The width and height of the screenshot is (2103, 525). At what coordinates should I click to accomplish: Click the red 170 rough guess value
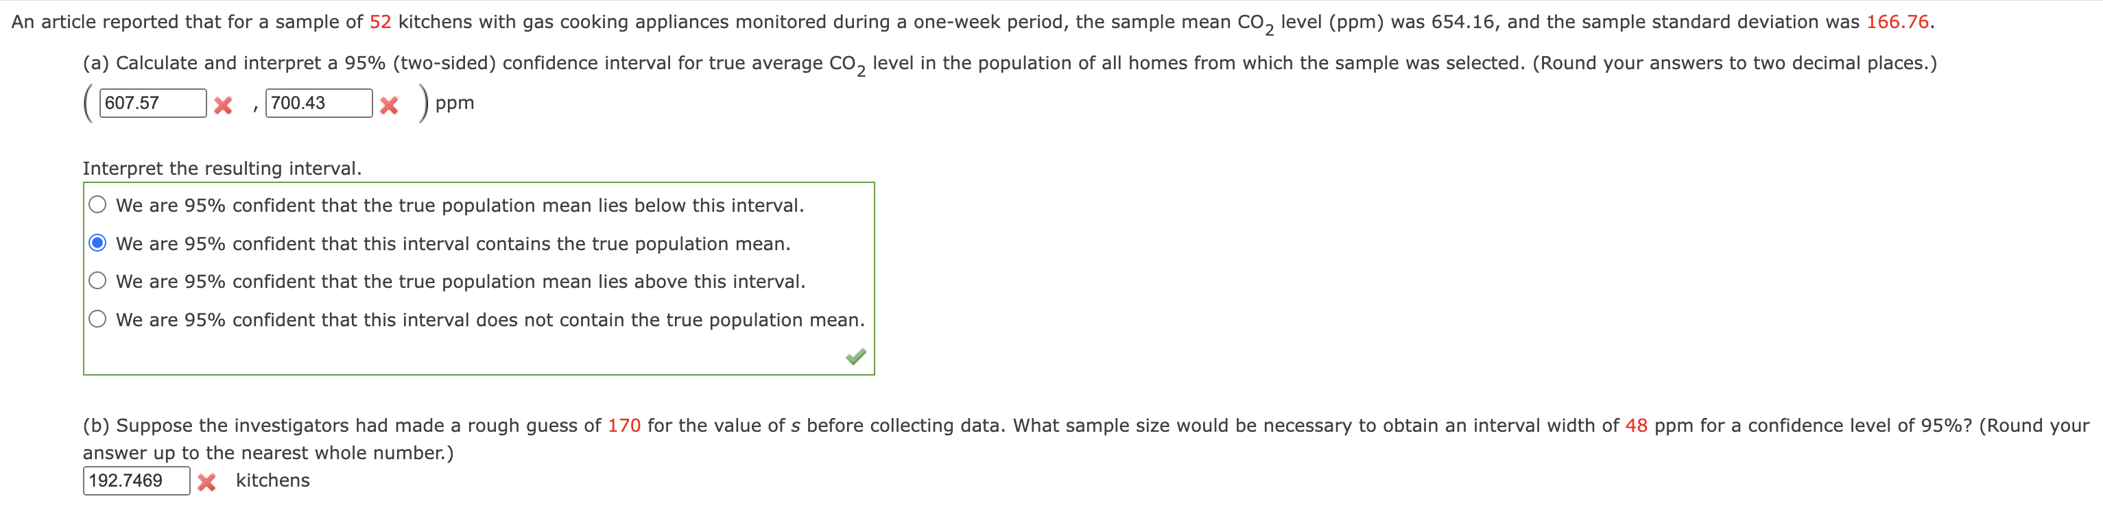(x=625, y=425)
